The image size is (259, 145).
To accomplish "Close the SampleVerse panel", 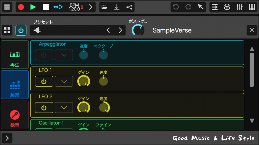I will click(252, 30).
